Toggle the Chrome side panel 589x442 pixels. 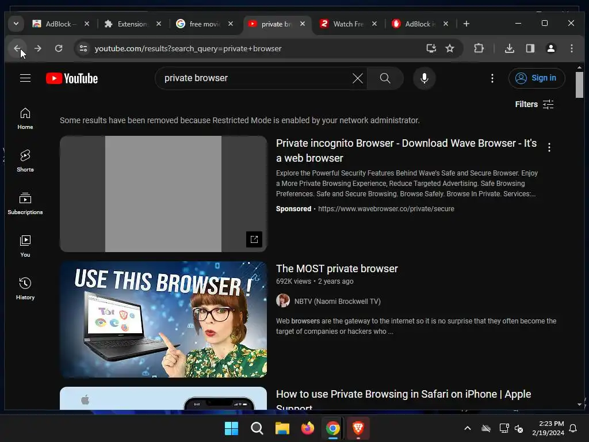pyautogui.click(x=530, y=48)
